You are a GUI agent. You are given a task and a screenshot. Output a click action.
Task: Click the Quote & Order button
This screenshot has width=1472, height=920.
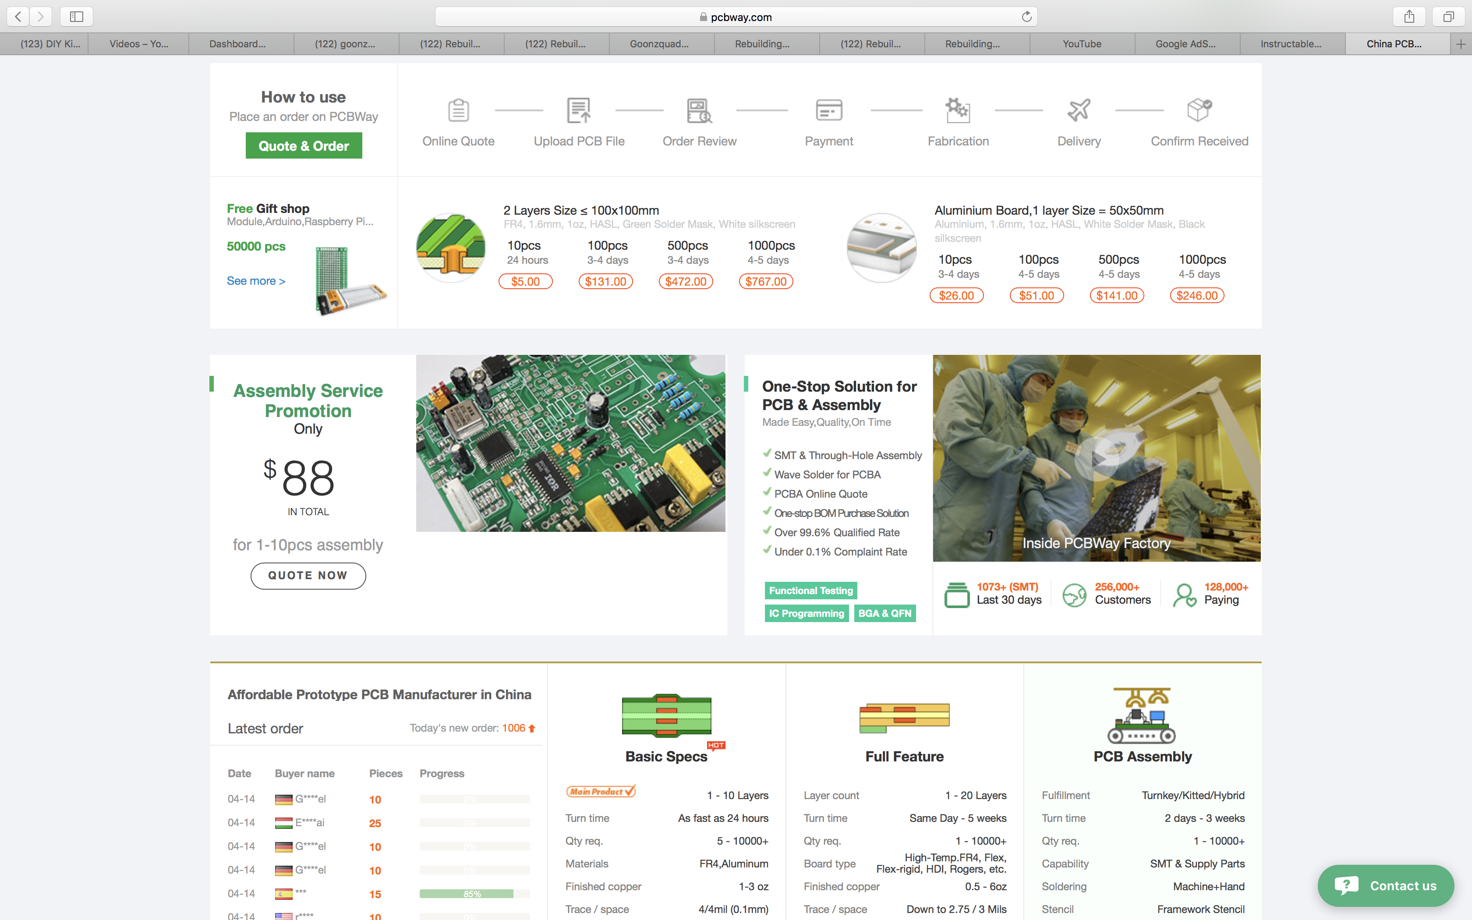tap(304, 146)
